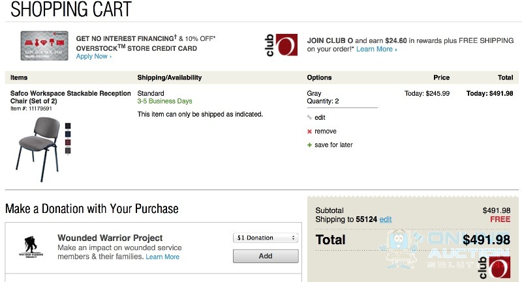This screenshot has width=522, height=282.
Task: Click the Club O logo near order total
Action: pyautogui.click(x=495, y=268)
